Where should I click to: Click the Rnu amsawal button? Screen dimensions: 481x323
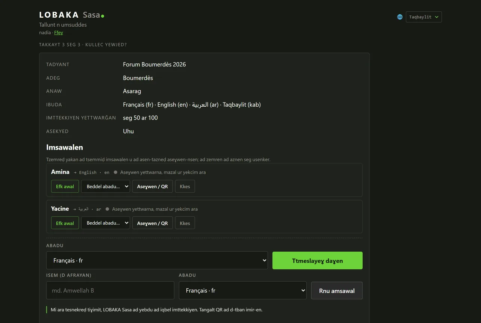(x=337, y=290)
